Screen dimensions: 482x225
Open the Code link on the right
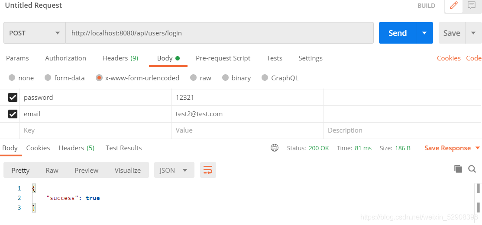point(474,58)
